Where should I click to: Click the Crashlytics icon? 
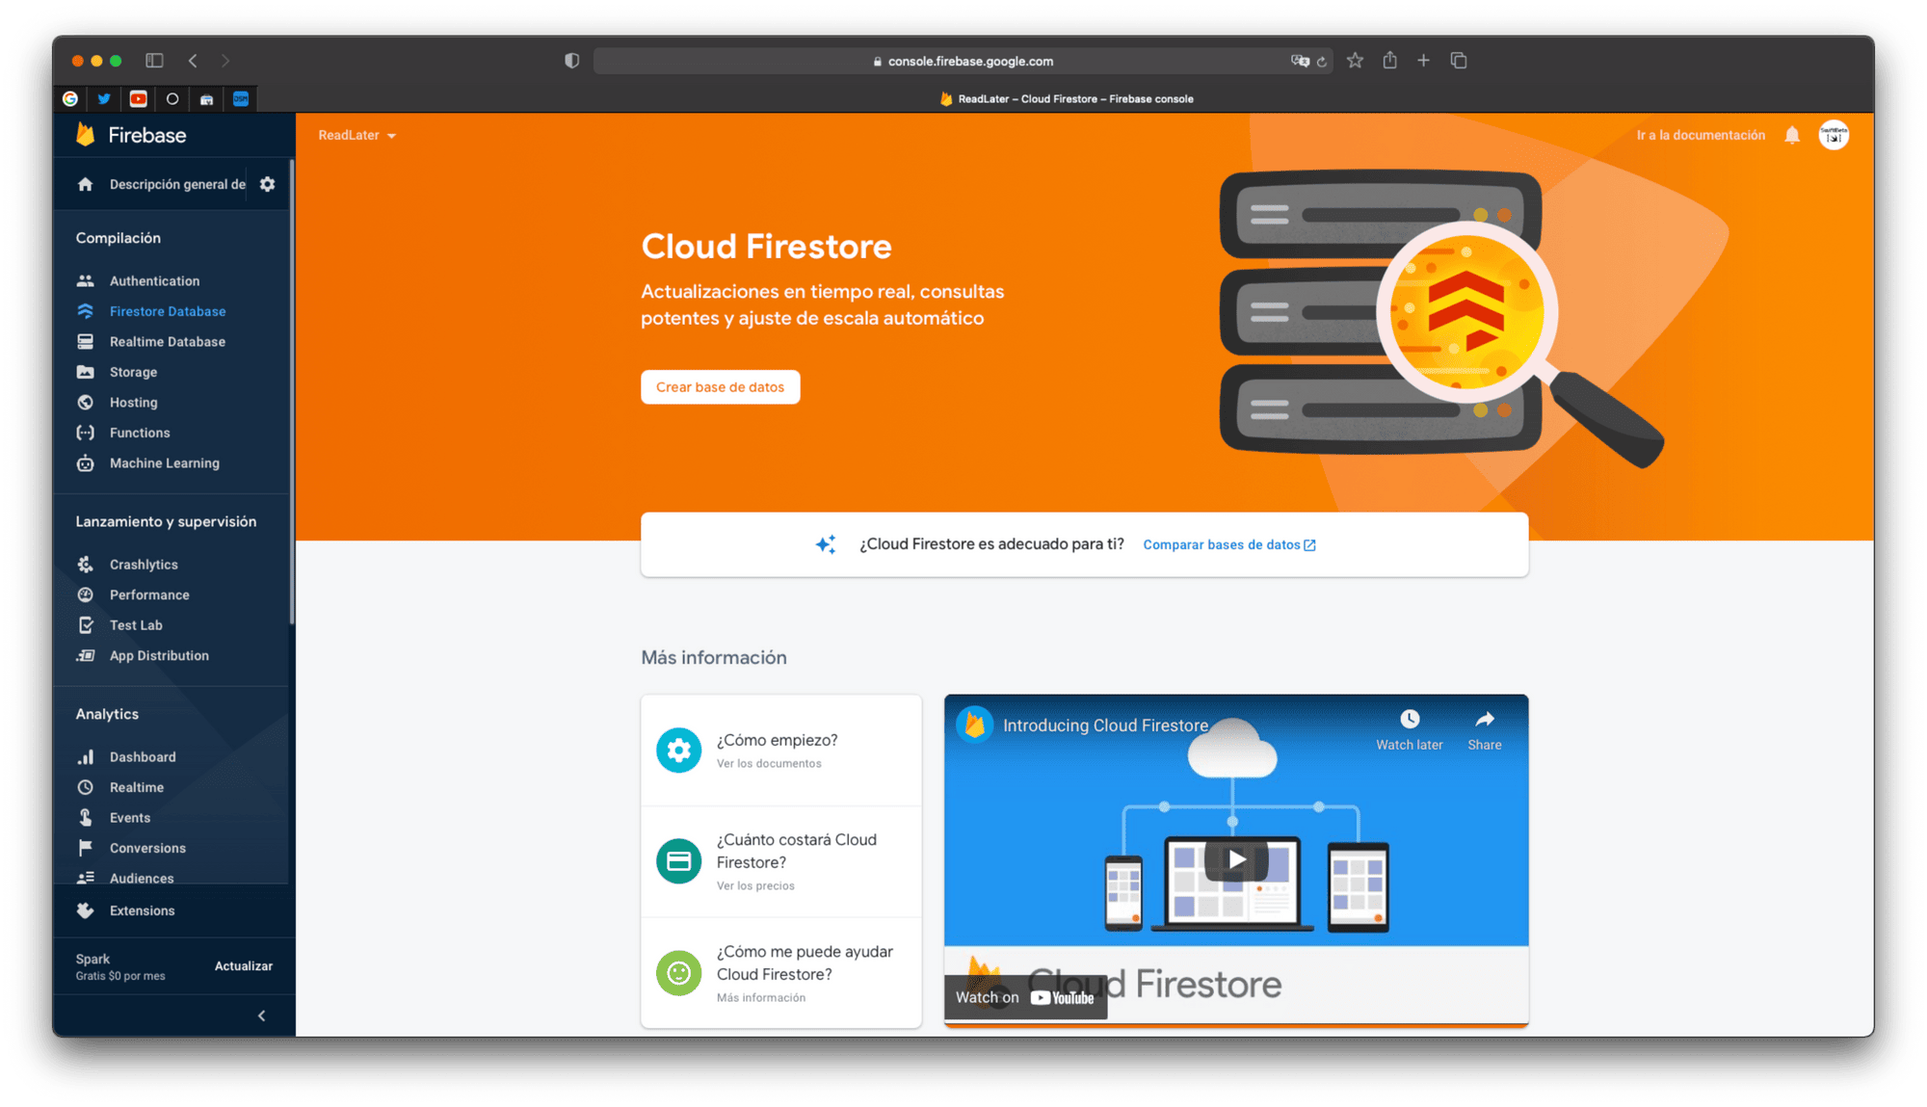tap(85, 564)
